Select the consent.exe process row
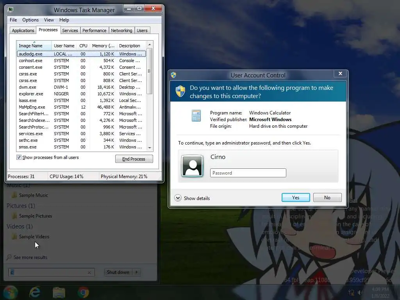The height and width of the screenshot is (300, 400). click(81, 67)
